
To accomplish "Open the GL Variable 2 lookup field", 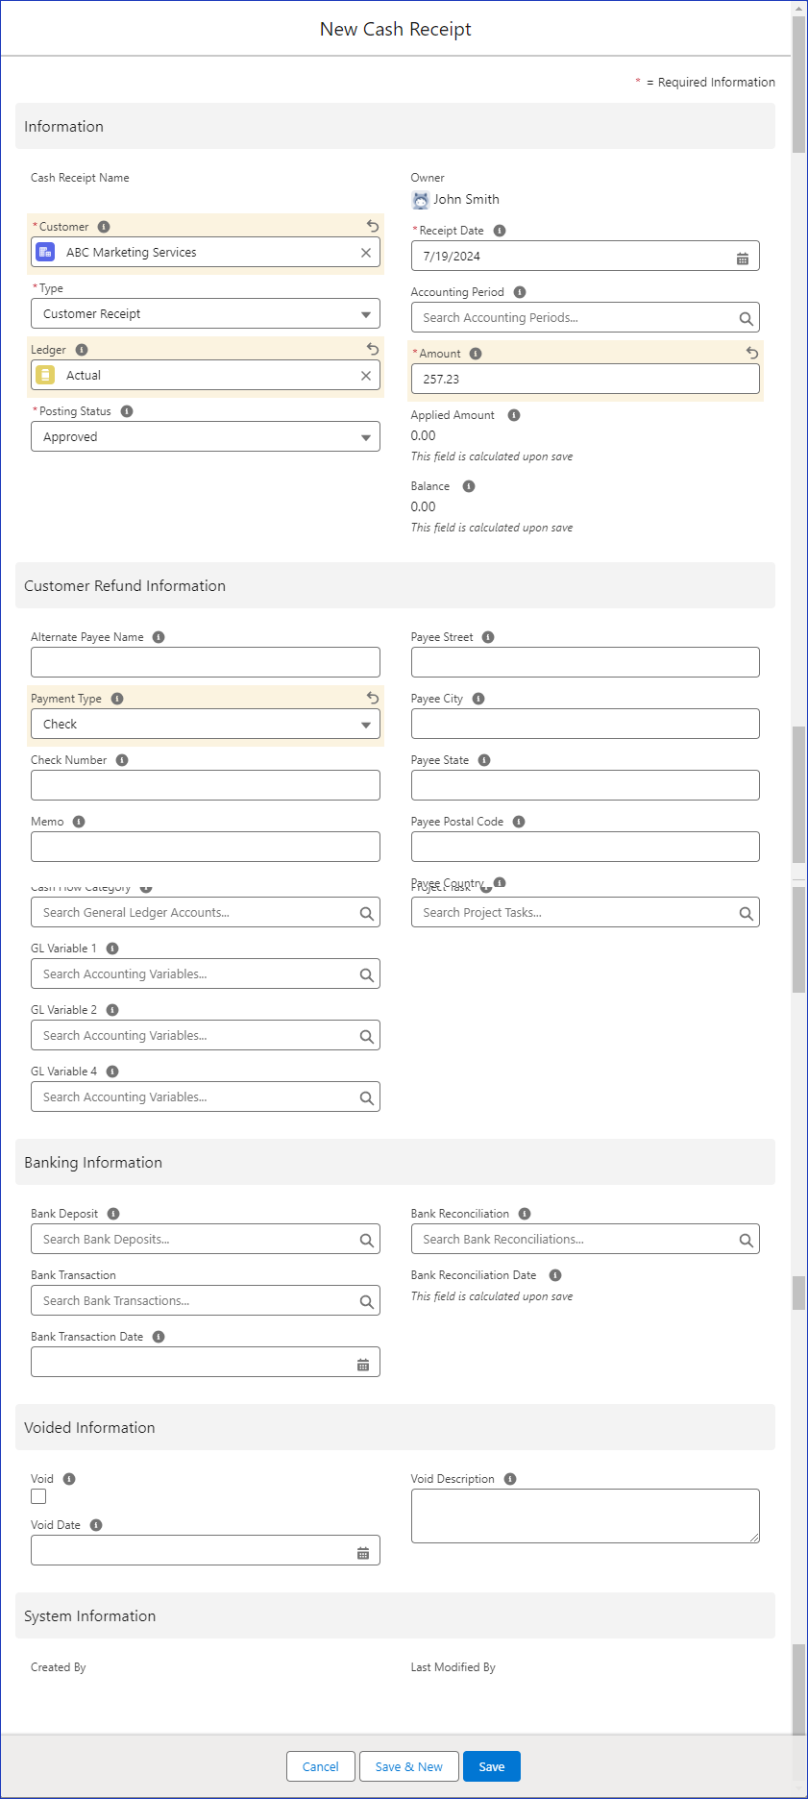I will pos(206,1036).
